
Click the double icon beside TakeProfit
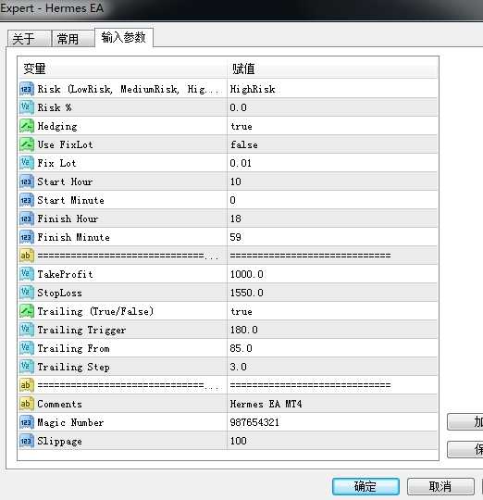[27, 274]
